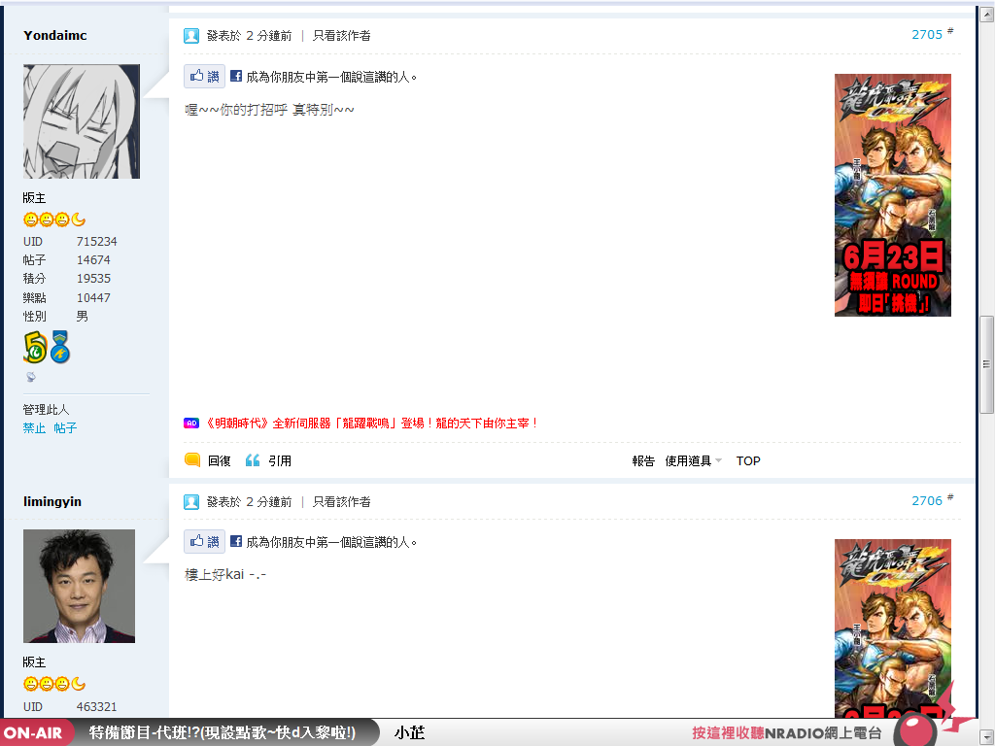Image resolution: width=995 pixels, height=746 pixels.
Task: Click the scrollbar up arrow
Action: pos(986,14)
